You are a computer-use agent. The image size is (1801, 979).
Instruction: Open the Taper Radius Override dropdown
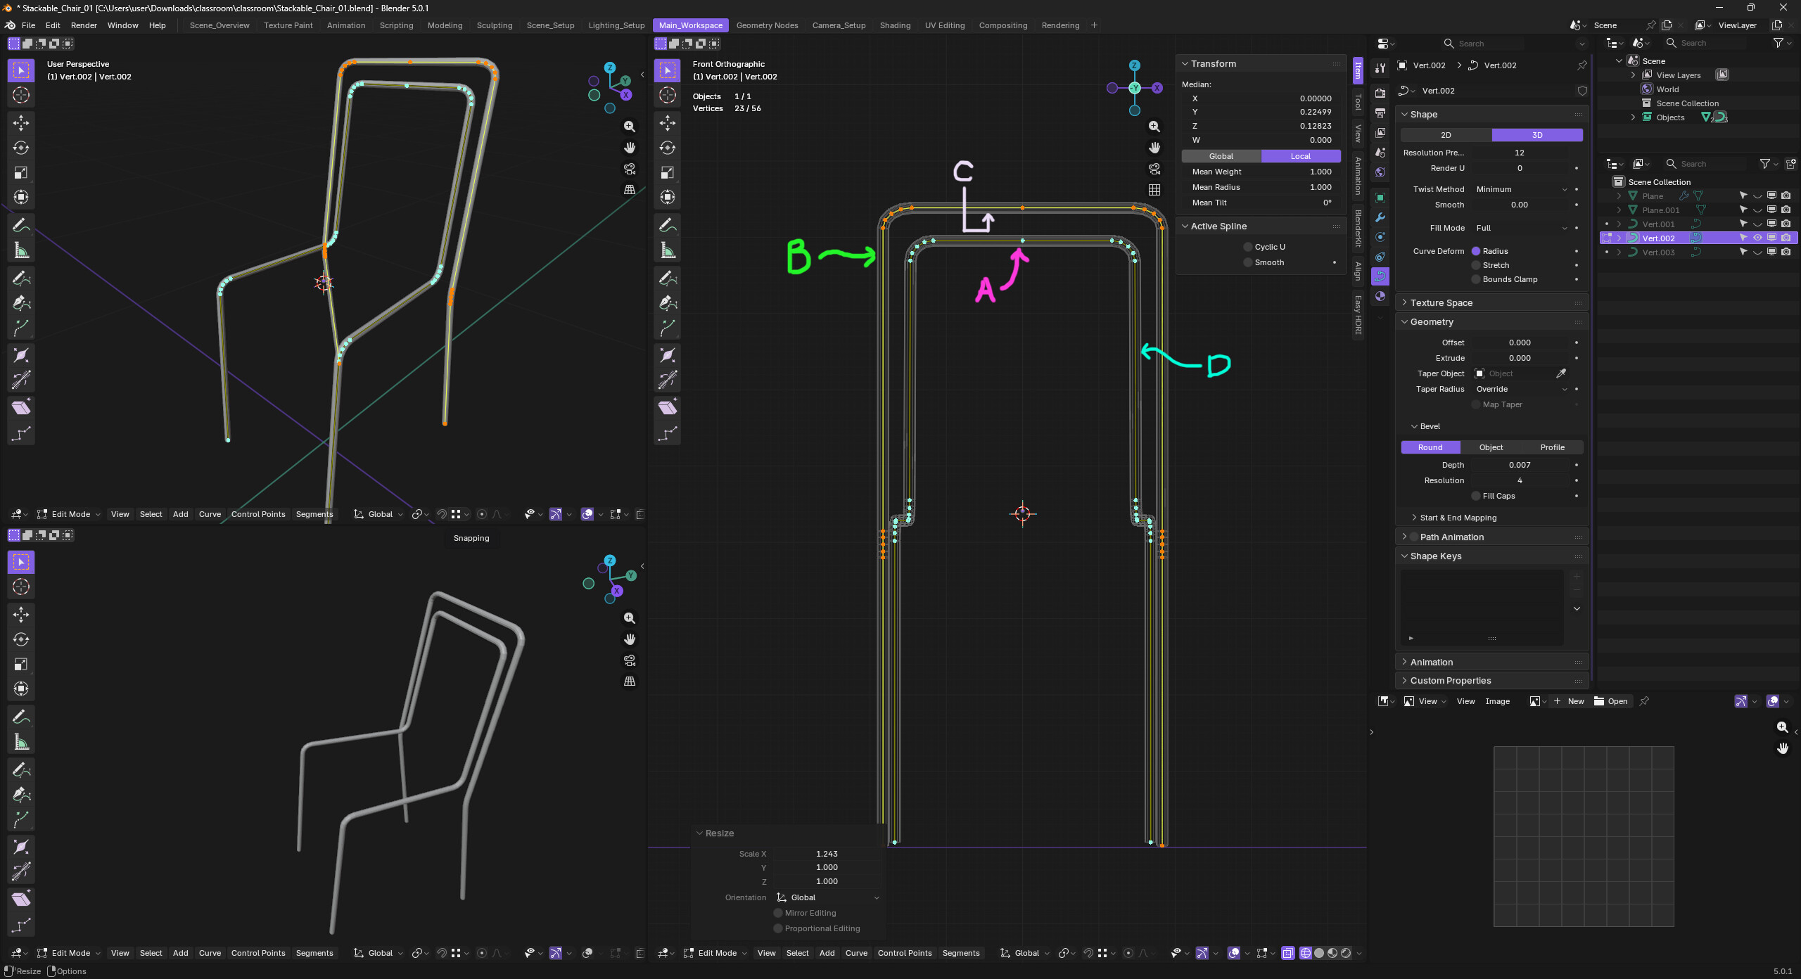coord(1520,389)
